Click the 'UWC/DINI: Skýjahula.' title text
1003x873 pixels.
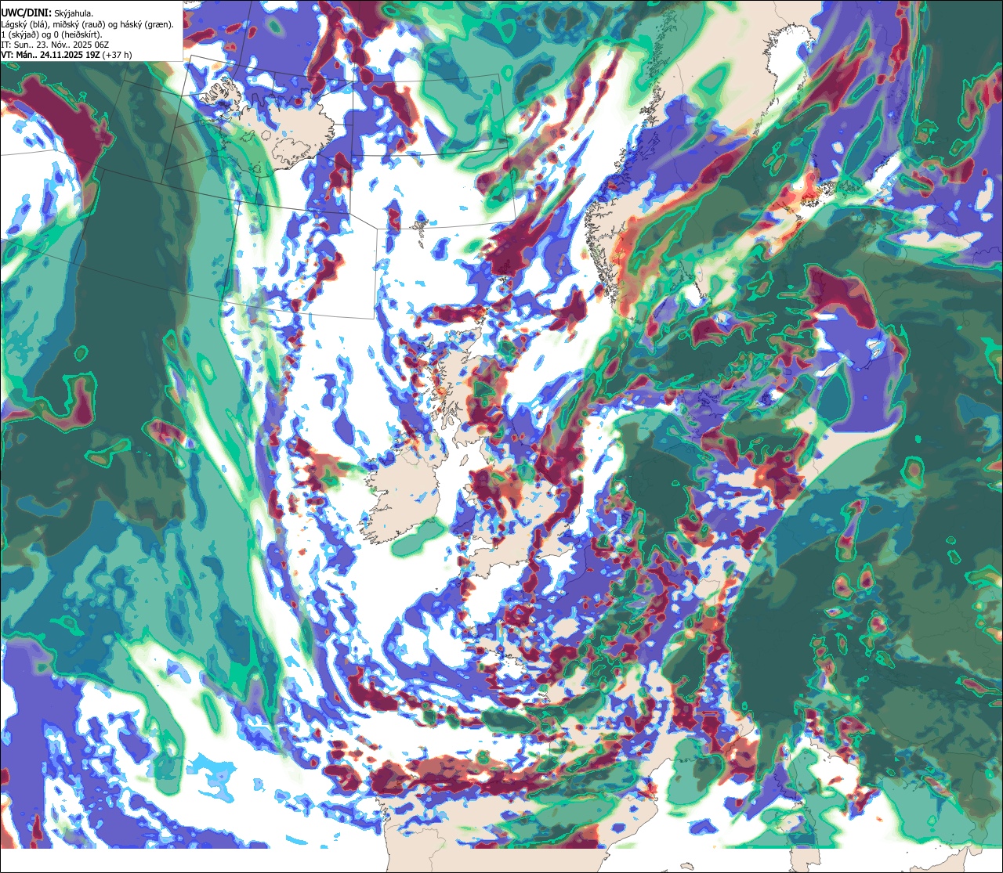click(48, 13)
